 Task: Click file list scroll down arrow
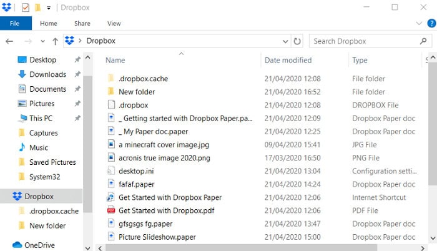point(433,238)
